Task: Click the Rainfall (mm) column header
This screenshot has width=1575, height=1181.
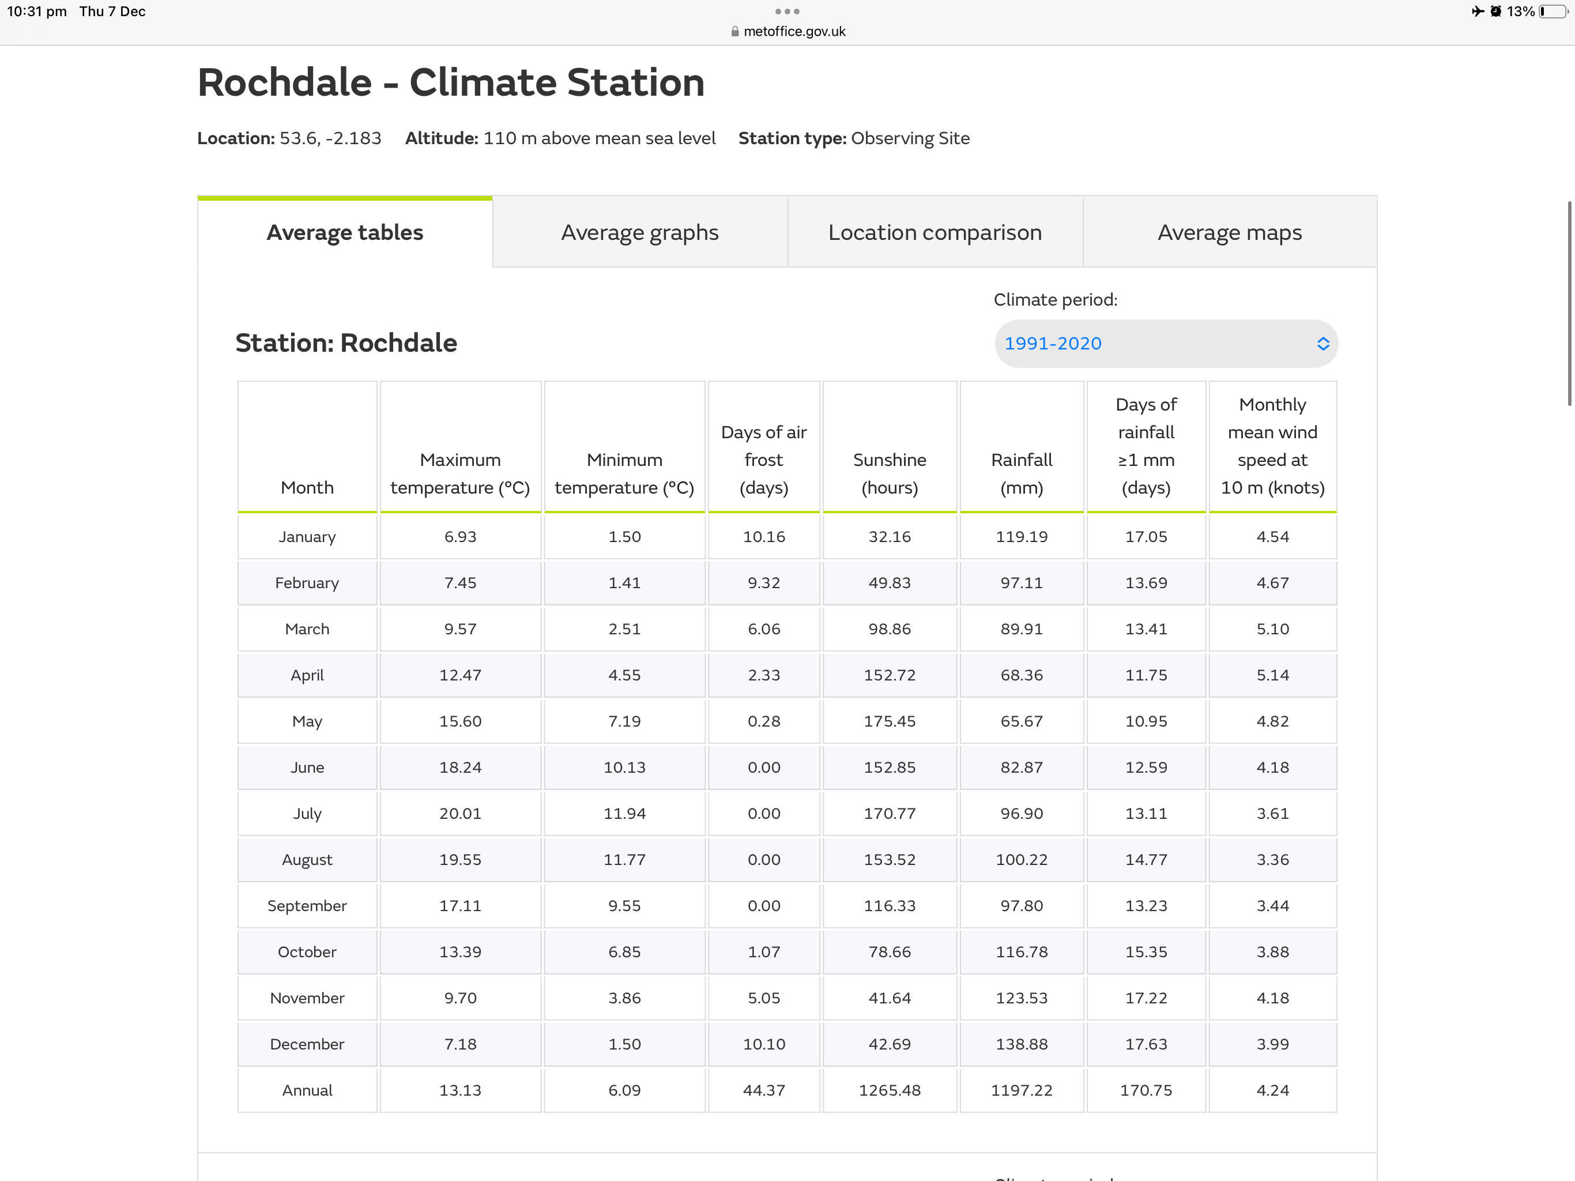Action: [x=1021, y=473]
